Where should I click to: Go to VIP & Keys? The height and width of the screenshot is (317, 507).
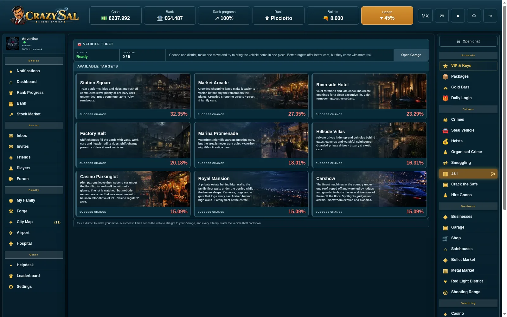tap(468, 66)
